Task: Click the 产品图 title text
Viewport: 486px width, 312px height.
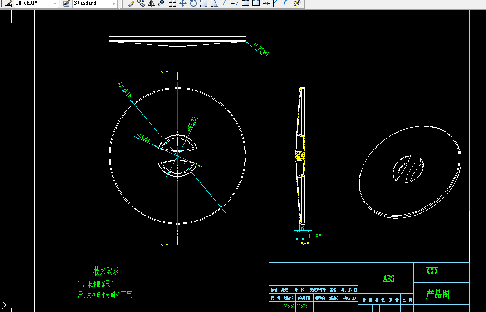Action: click(x=437, y=294)
